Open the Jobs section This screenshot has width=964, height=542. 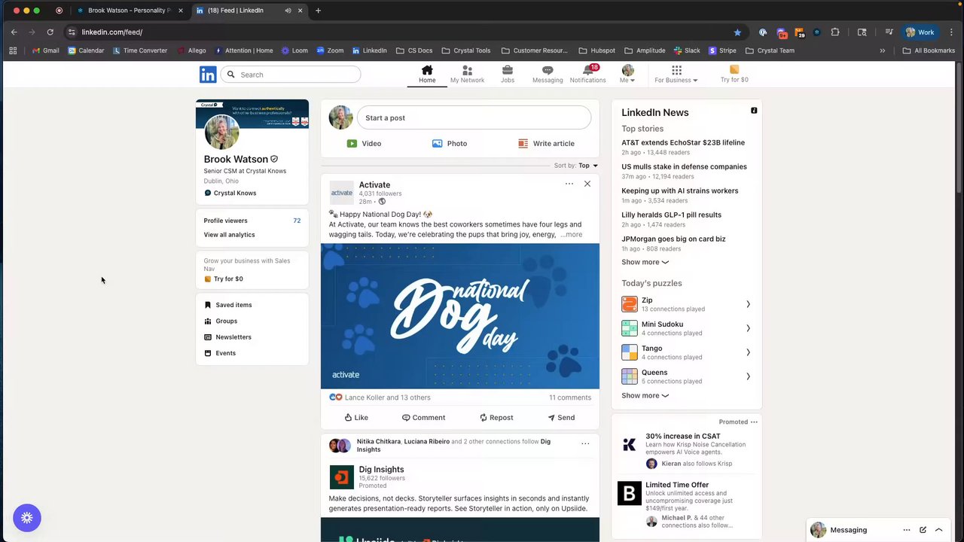pyautogui.click(x=508, y=74)
